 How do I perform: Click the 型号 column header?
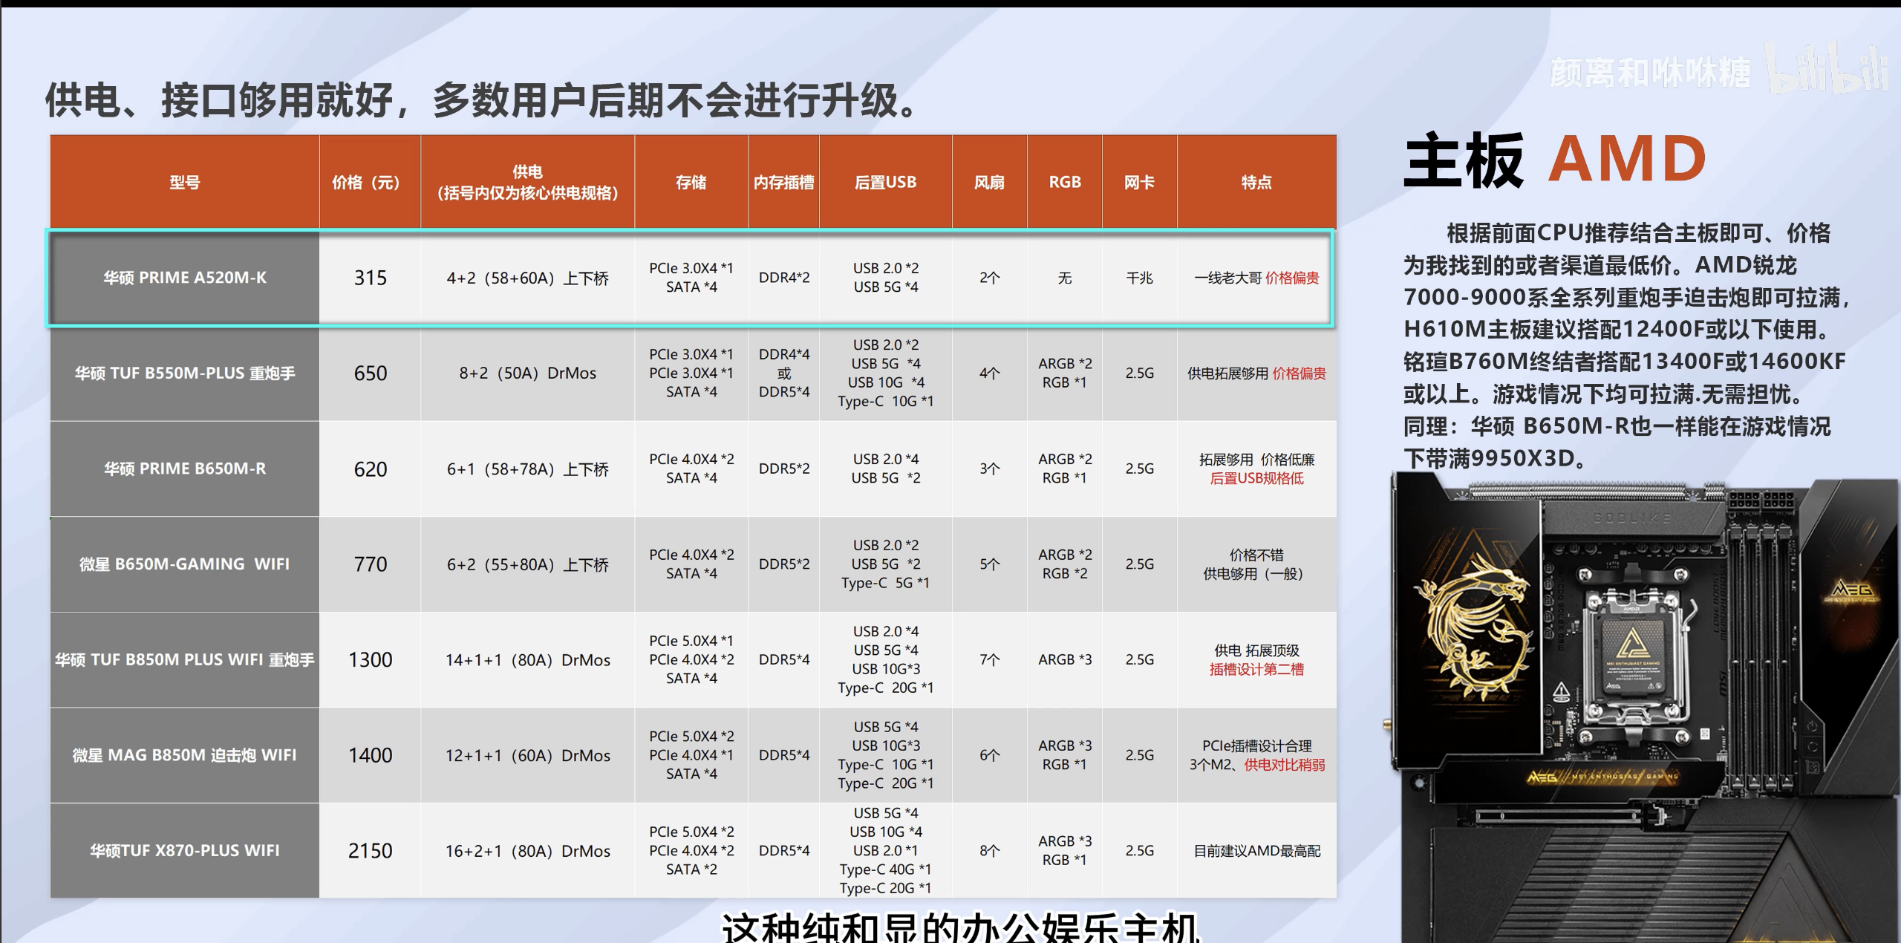(x=184, y=182)
